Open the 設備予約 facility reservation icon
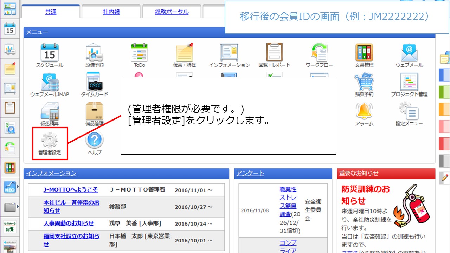 pos(94,53)
